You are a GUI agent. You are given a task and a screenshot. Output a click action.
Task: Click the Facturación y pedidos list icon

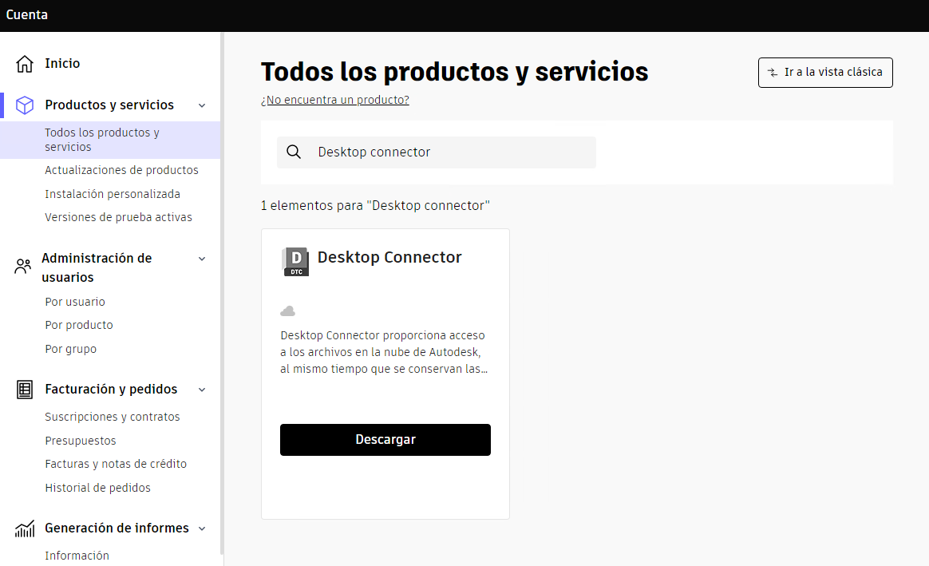(x=24, y=390)
